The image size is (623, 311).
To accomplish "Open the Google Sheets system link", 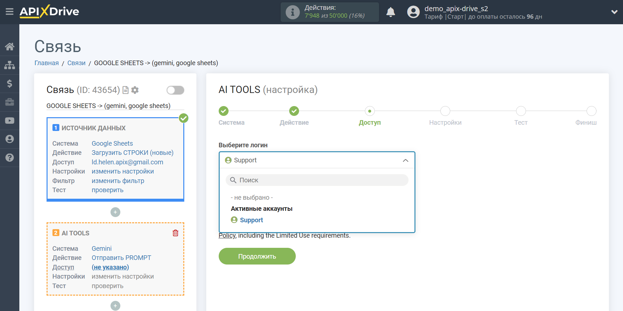I will [112, 143].
